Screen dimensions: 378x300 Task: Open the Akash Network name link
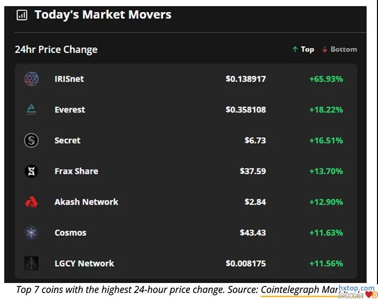click(86, 202)
